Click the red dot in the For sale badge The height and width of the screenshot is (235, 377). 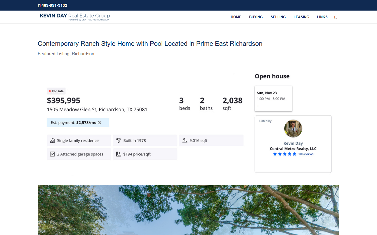coord(50,91)
